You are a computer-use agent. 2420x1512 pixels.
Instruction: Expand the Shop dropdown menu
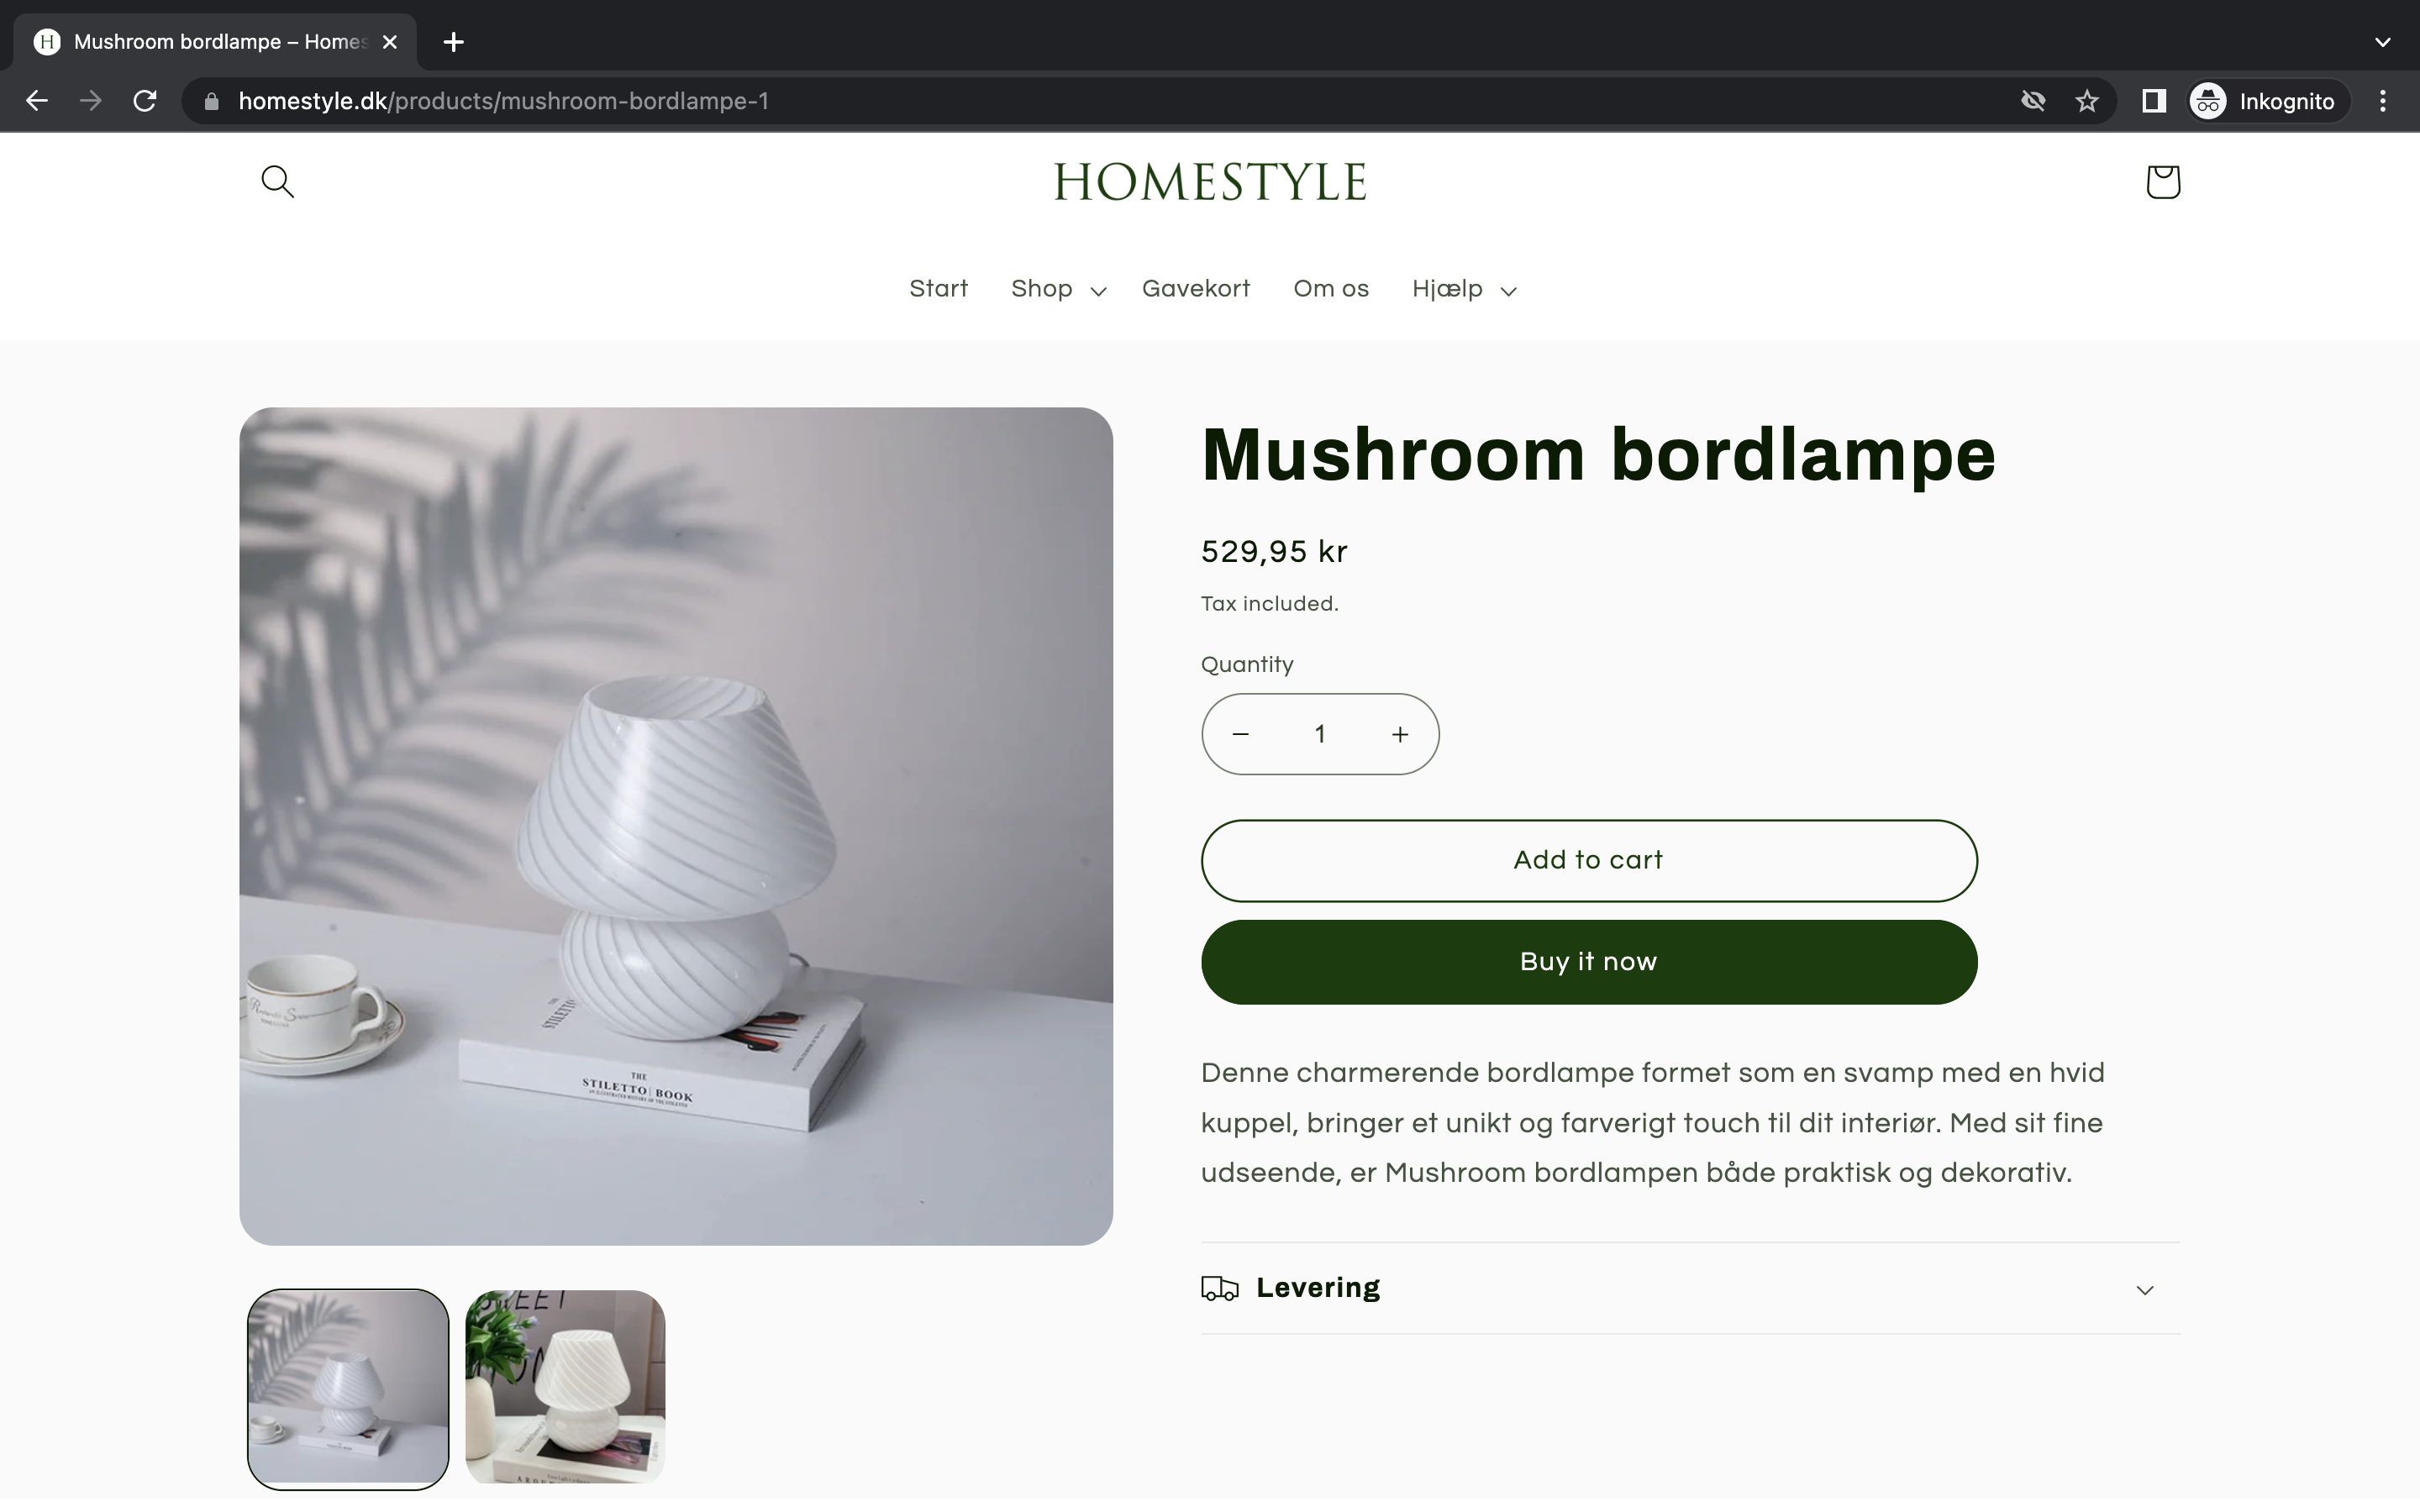(x=1058, y=289)
